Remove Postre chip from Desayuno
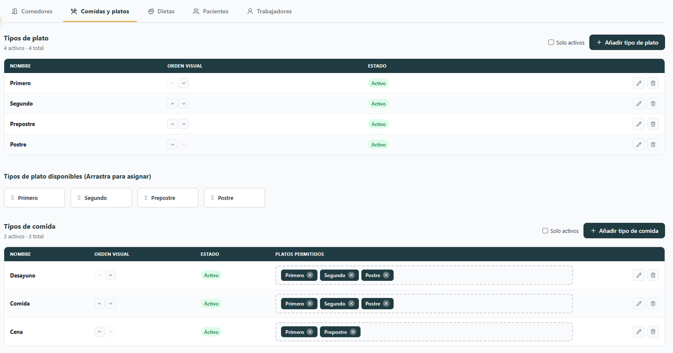 pos(386,275)
